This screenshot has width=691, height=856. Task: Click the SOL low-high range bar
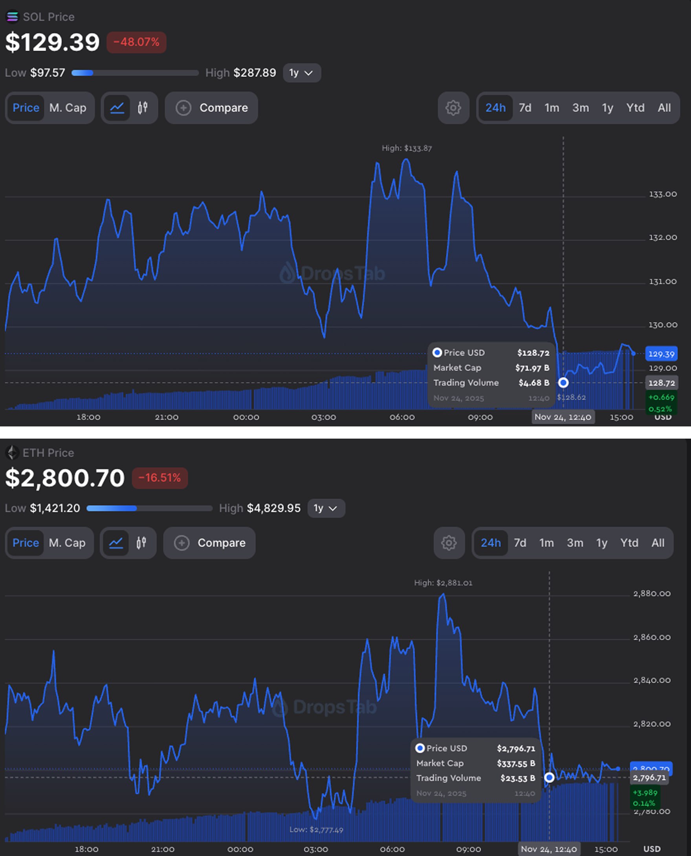coord(135,73)
